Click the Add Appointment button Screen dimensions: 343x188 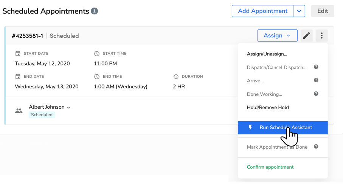click(x=262, y=11)
